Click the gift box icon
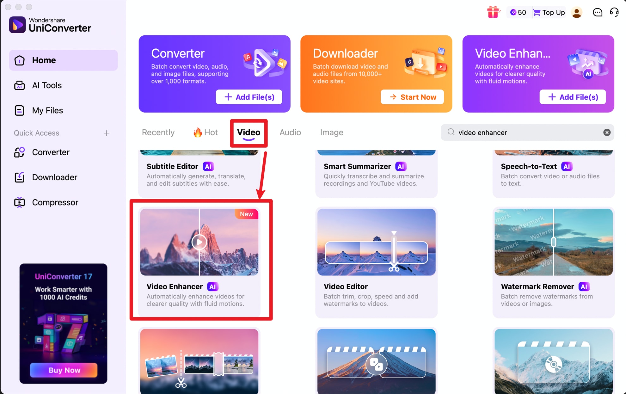The image size is (626, 394). [493, 12]
